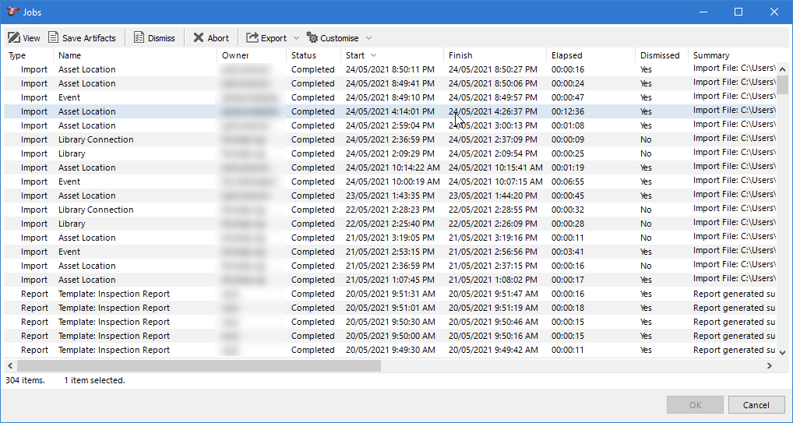Click the View toolbar icon
Screen dimensions: 793x423
pyautogui.click(x=14, y=38)
